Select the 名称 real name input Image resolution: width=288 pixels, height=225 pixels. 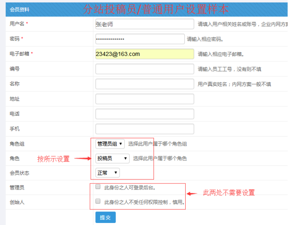pyautogui.click(x=144, y=84)
